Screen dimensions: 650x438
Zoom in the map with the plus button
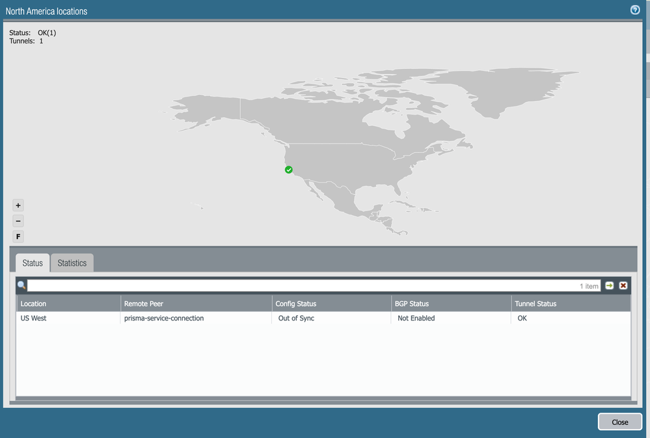[18, 205]
